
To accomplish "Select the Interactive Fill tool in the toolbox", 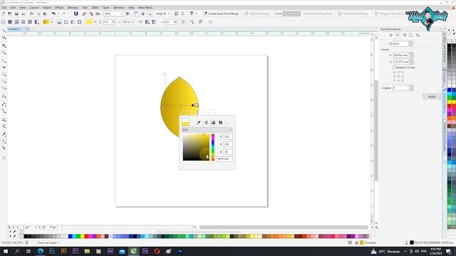I will click(4, 141).
